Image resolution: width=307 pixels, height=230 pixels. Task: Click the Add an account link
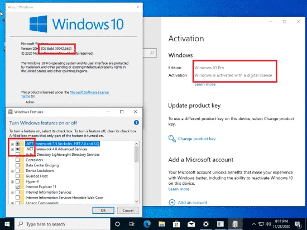coord(192,203)
